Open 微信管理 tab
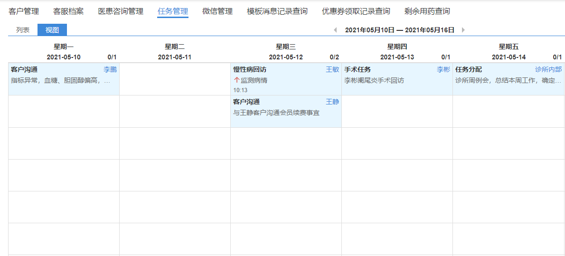 [x=217, y=11]
